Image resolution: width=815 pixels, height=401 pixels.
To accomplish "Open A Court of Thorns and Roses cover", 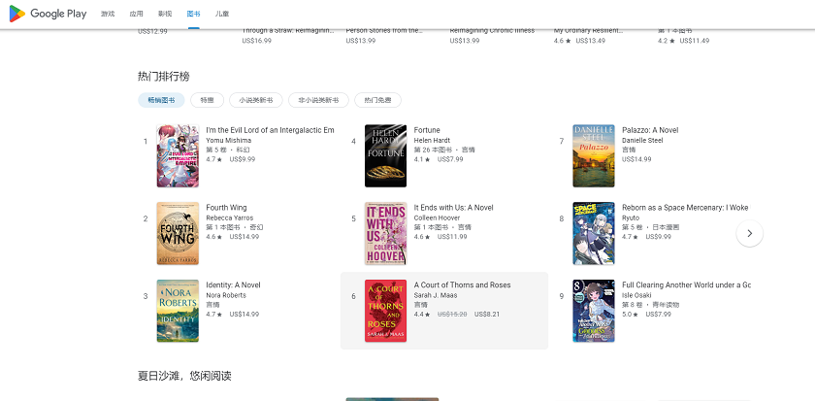I will click(x=386, y=311).
